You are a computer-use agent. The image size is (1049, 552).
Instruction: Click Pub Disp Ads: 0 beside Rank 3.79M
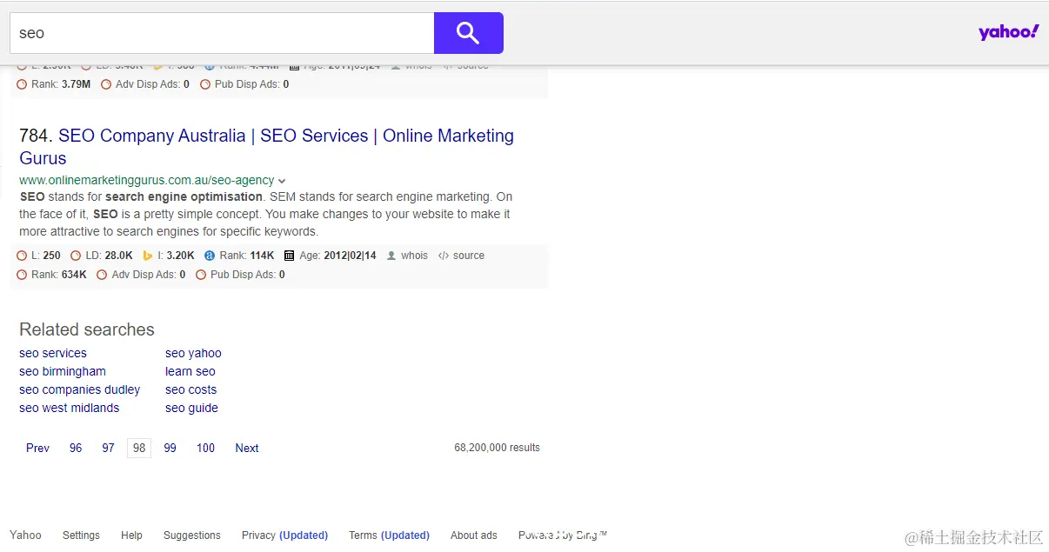click(x=244, y=84)
